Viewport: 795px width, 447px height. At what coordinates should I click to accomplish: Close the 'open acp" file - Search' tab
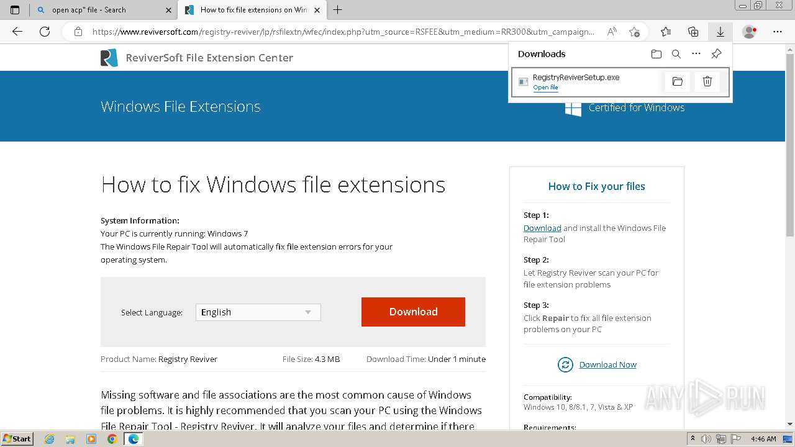pos(168,10)
